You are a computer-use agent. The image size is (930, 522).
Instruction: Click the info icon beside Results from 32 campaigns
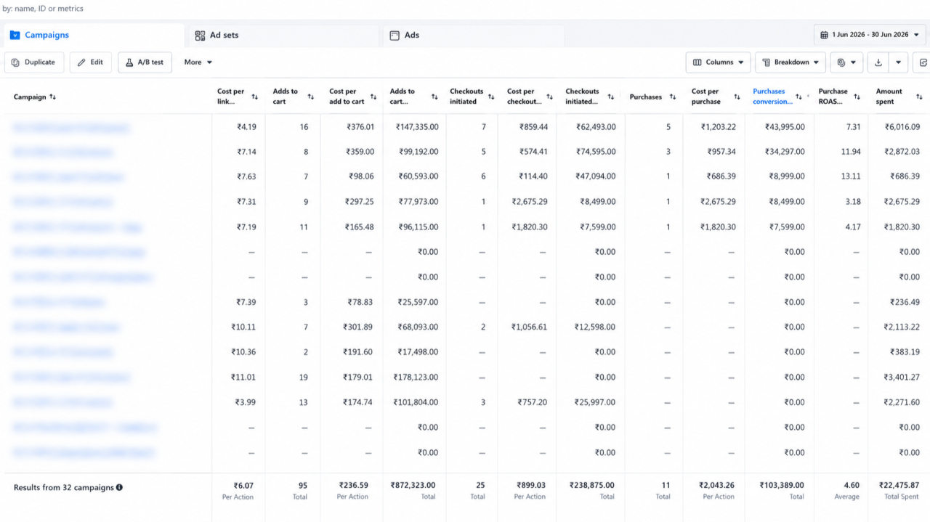coord(119,488)
